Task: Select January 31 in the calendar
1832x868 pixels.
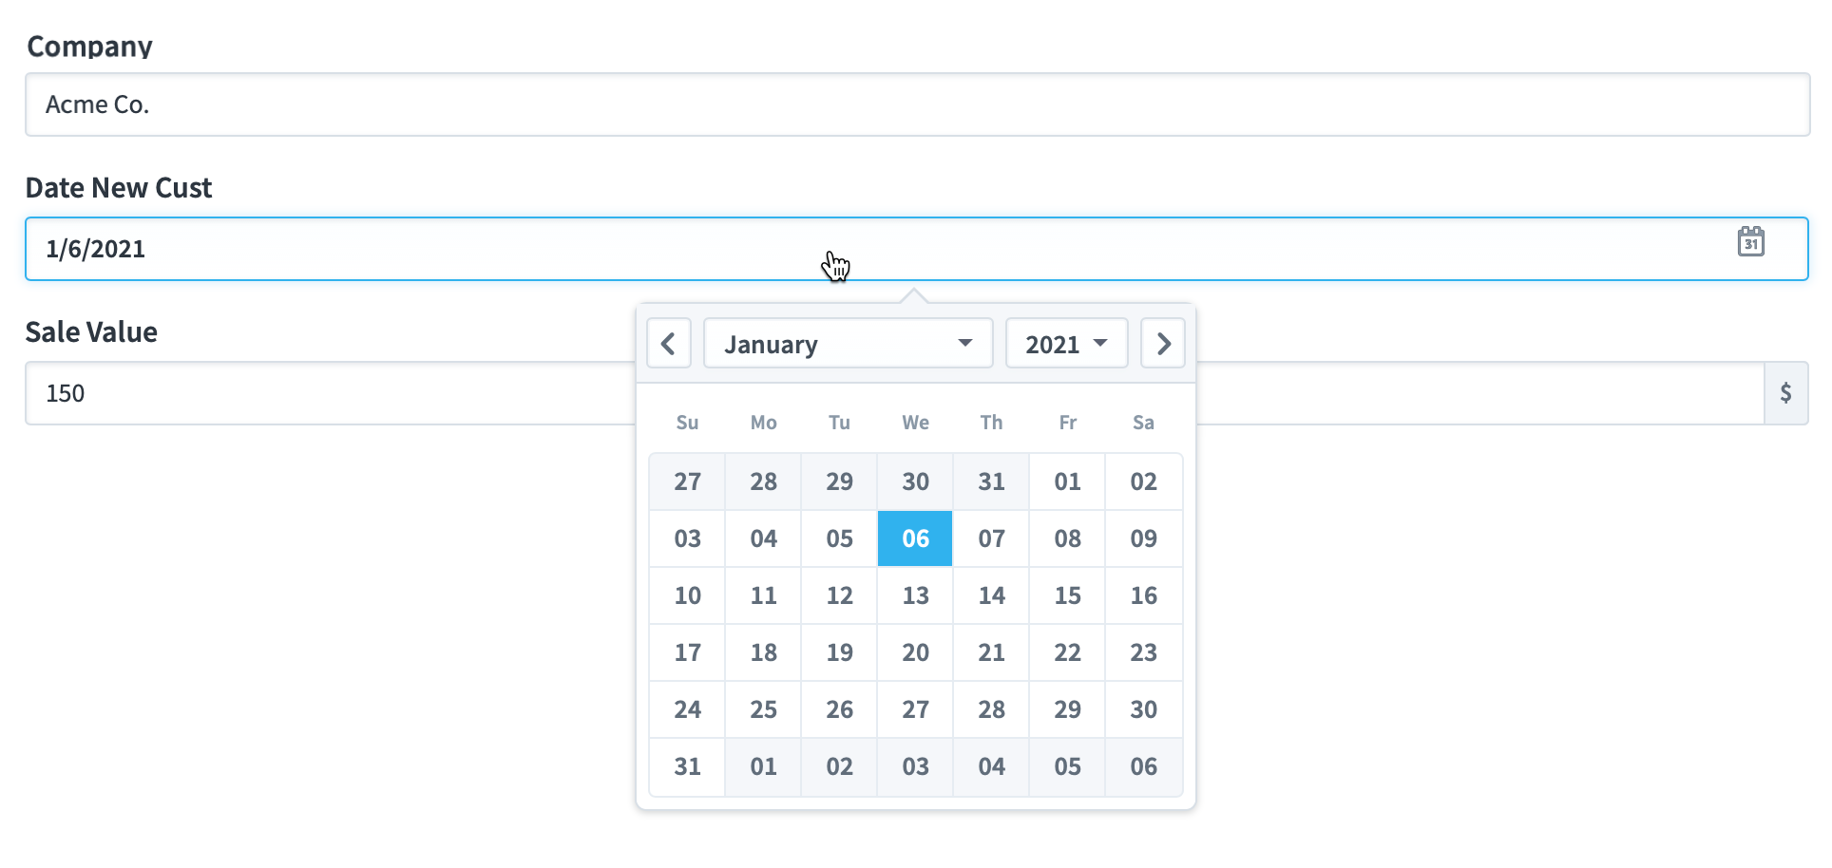Action: [686, 766]
